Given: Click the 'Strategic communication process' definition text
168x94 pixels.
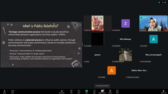Looking at the screenshot, I should point(39,33).
